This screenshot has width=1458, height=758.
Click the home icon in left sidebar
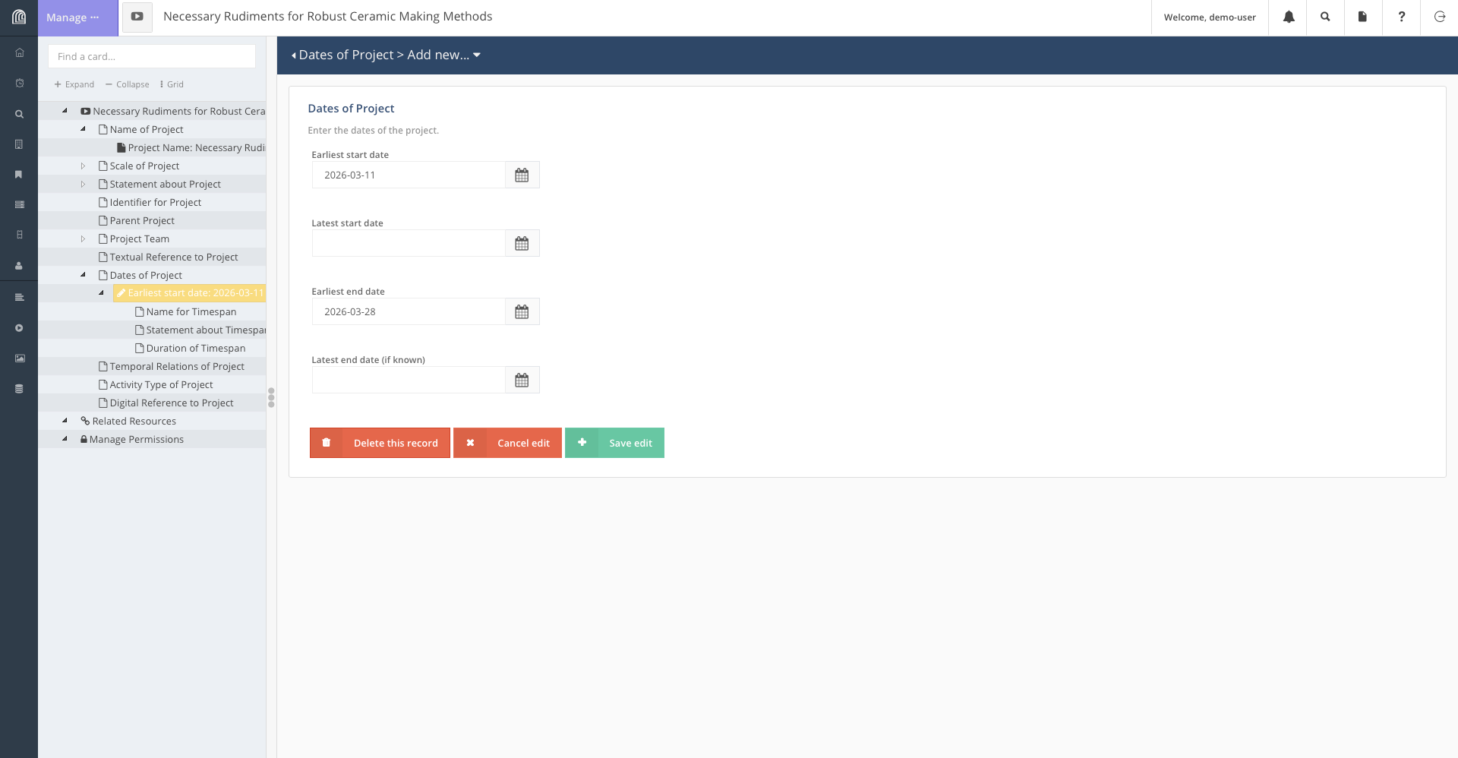coord(20,52)
